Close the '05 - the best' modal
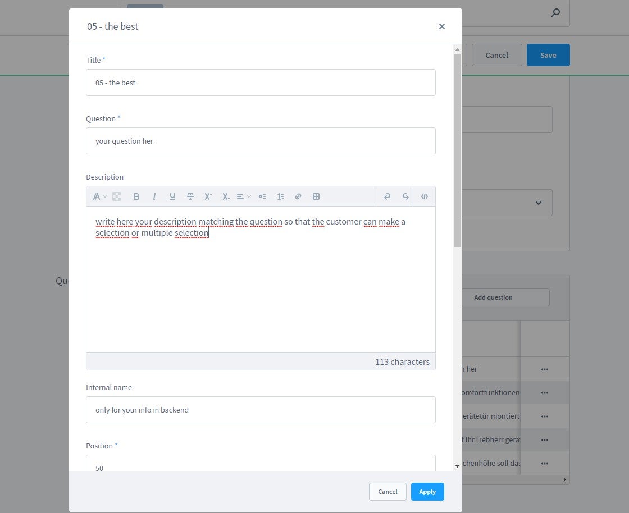 click(x=441, y=26)
